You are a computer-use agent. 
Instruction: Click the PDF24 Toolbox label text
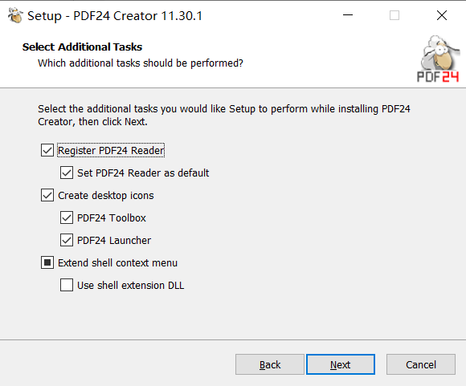[x=112, y=218]
